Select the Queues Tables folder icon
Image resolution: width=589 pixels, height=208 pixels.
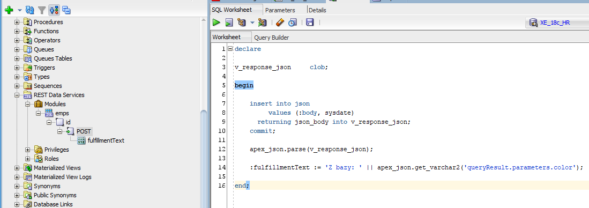28,58
